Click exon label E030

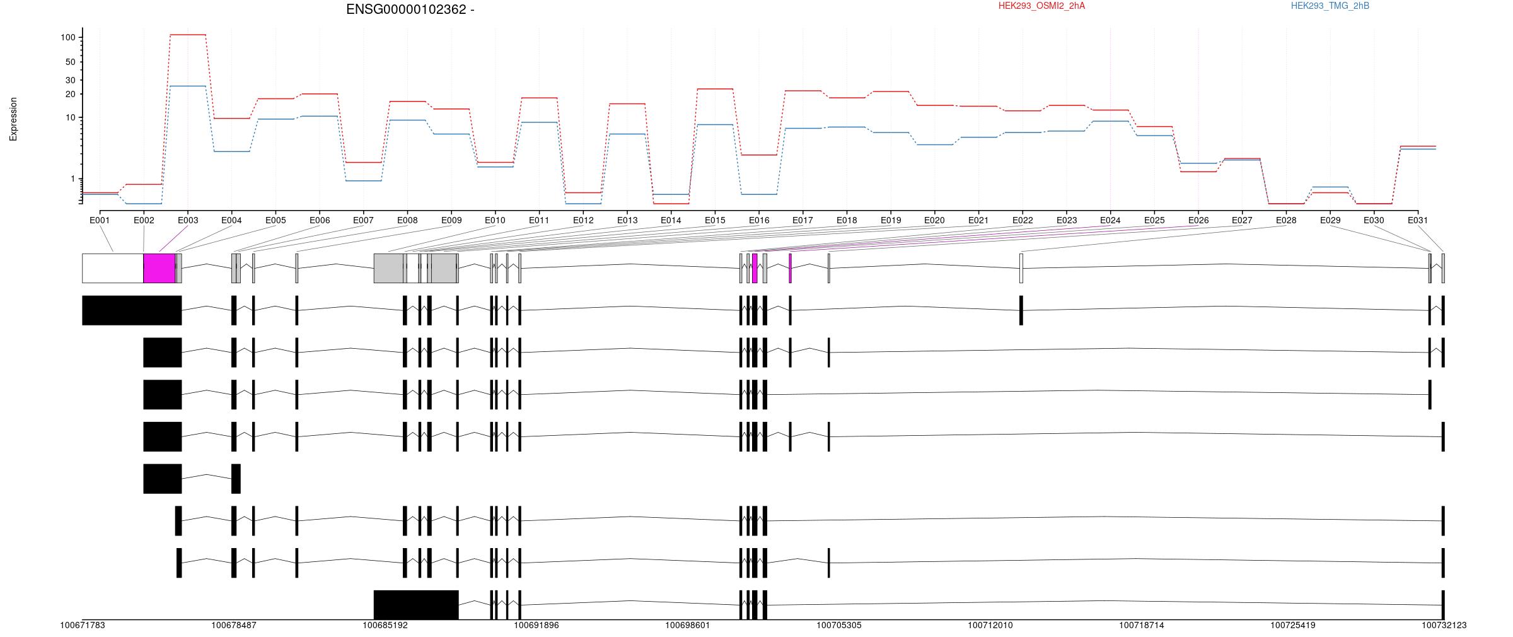pos(1374,220)
